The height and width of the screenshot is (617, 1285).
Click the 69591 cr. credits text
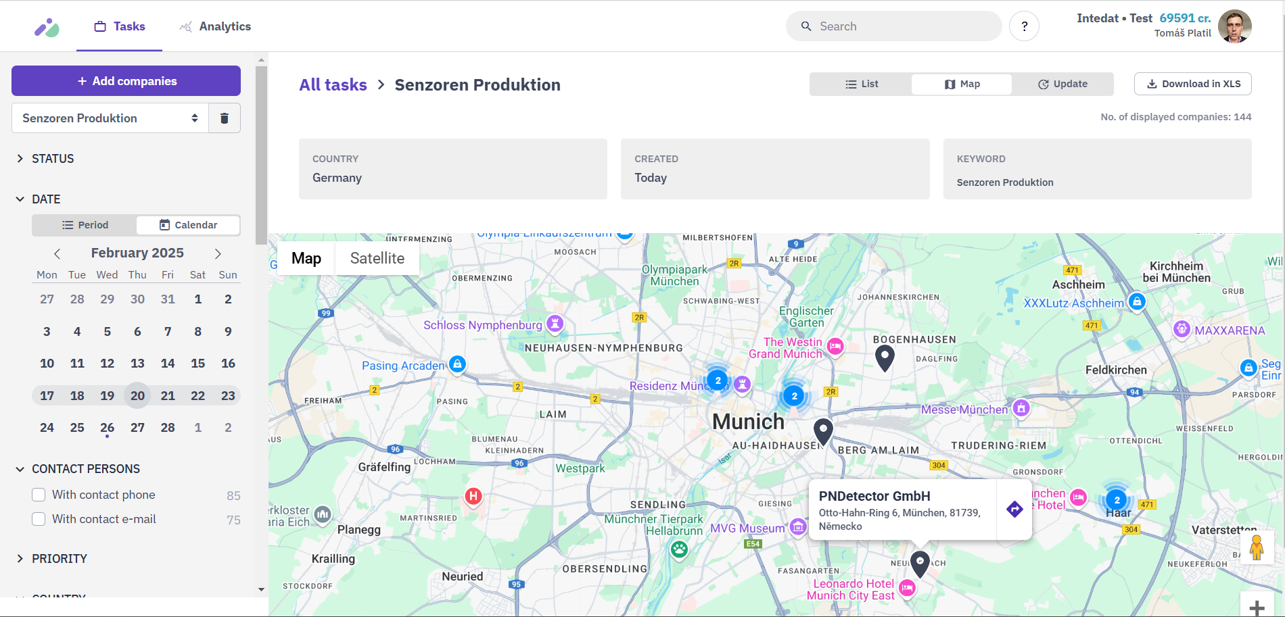(1185, 18)
